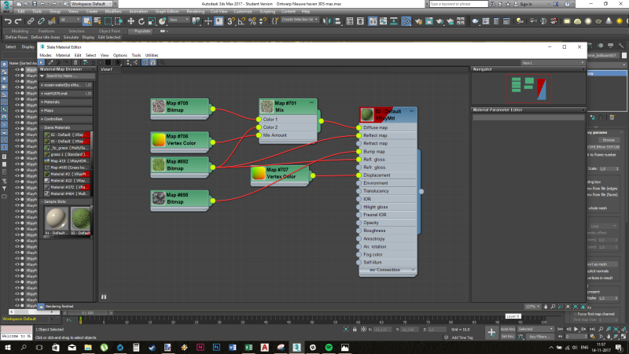629x354 pixels.
Task: Click the Populate ribbon tab
Action: click(142, 31)
